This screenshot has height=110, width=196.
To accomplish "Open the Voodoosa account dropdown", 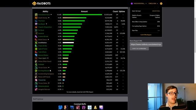I will 139,3.
